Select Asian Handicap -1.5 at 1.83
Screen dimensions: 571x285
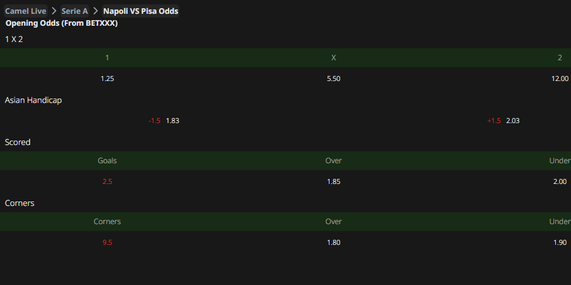point(164,121)
